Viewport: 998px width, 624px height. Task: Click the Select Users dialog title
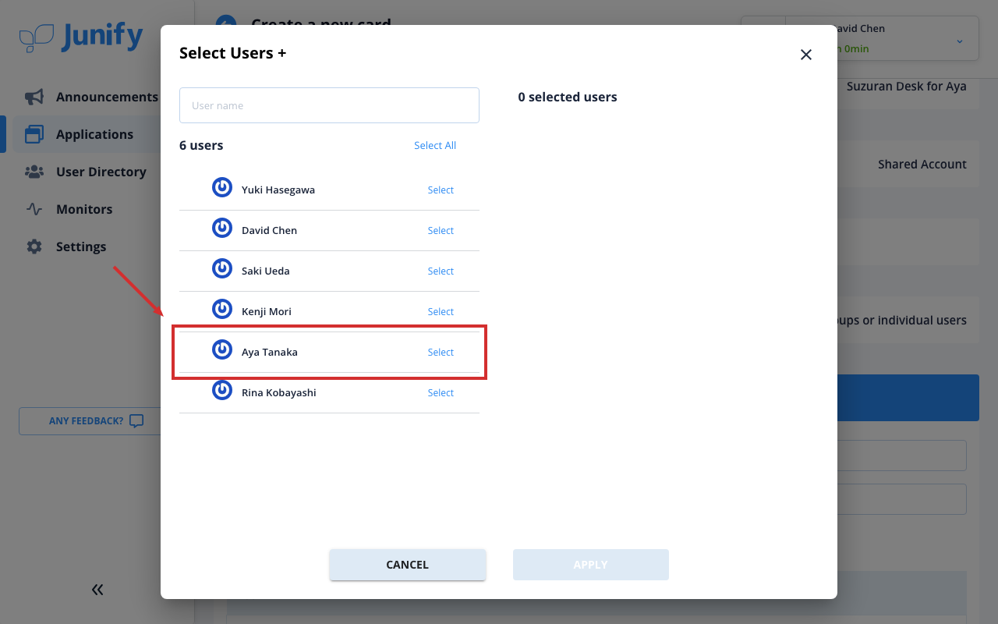point(233,53)
